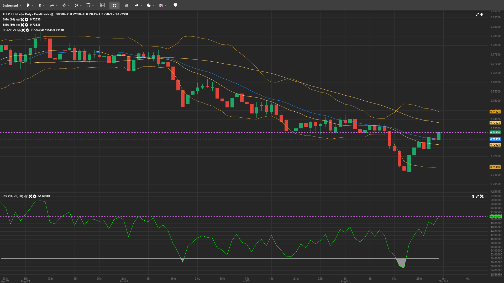
Task: Open the color palette theme menu
Action: click(x=150, y=5)
